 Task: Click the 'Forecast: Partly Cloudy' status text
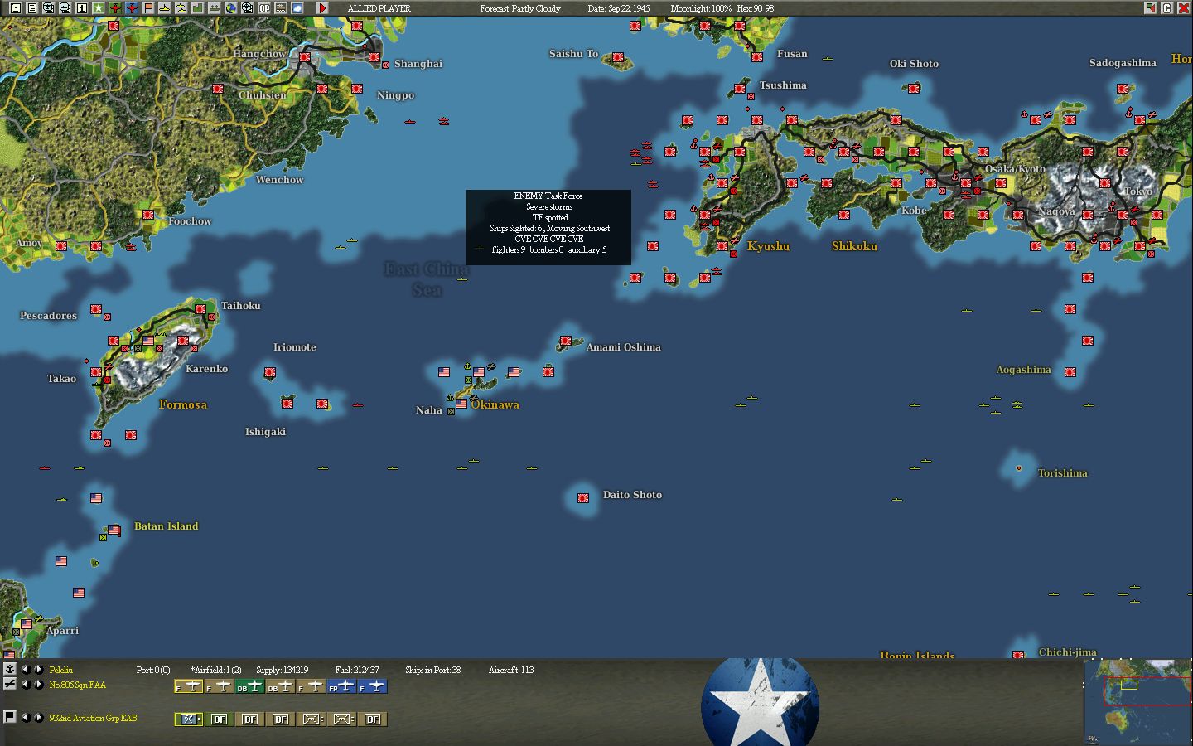(x=520, y=8)
